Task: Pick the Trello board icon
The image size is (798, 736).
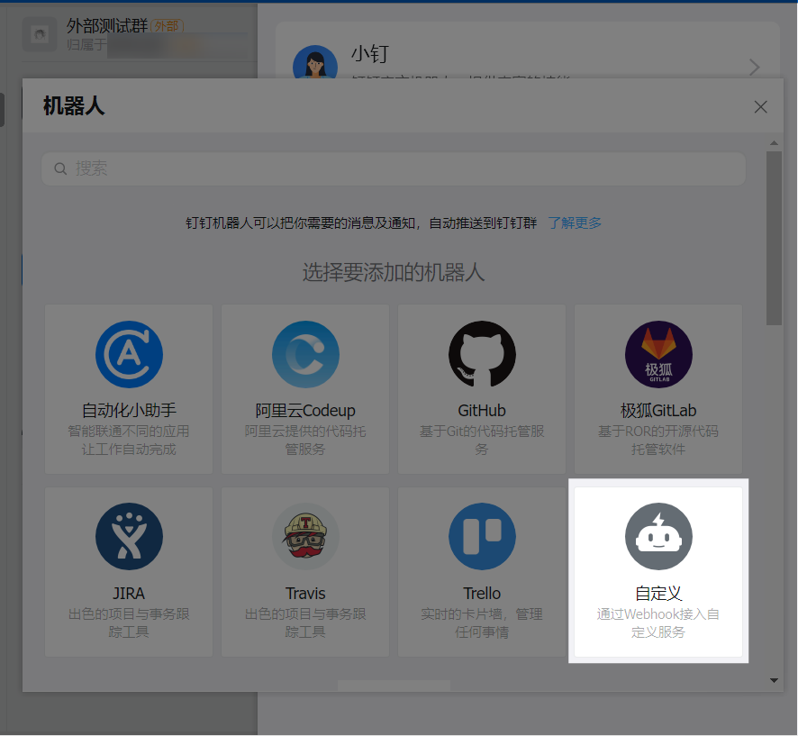Action: click(482, 537)
